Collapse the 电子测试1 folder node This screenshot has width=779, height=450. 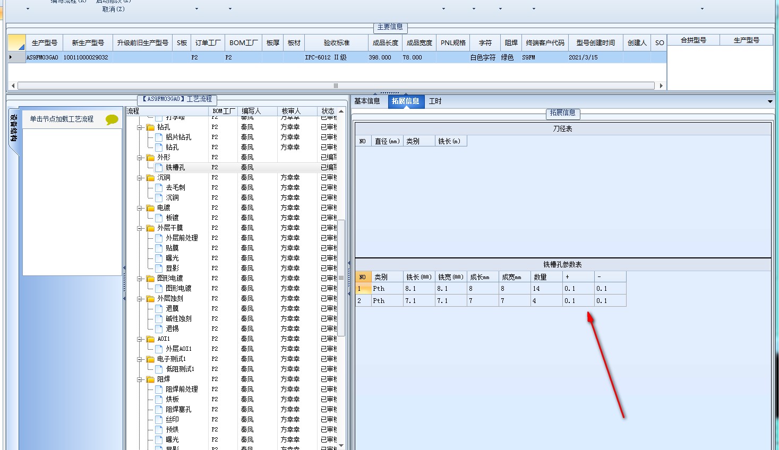[140, 359]
